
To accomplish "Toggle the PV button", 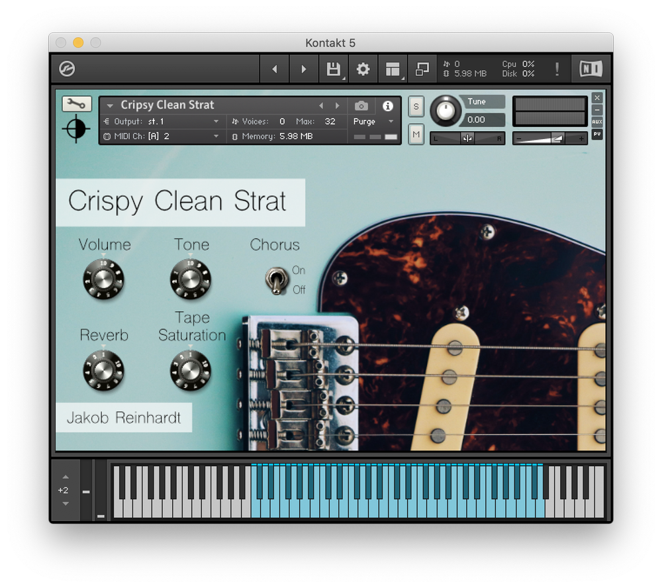I will pos(597,134).
